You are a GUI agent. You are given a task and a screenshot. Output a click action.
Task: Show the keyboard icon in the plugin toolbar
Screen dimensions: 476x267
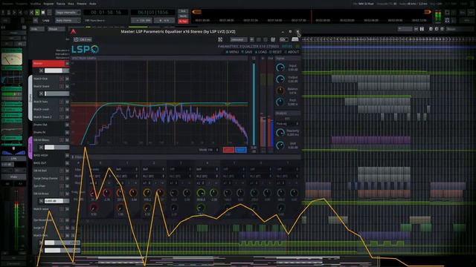pos(295,39)
